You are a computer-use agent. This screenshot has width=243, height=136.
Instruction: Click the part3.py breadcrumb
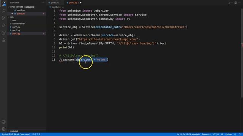[x=56, y=7]
